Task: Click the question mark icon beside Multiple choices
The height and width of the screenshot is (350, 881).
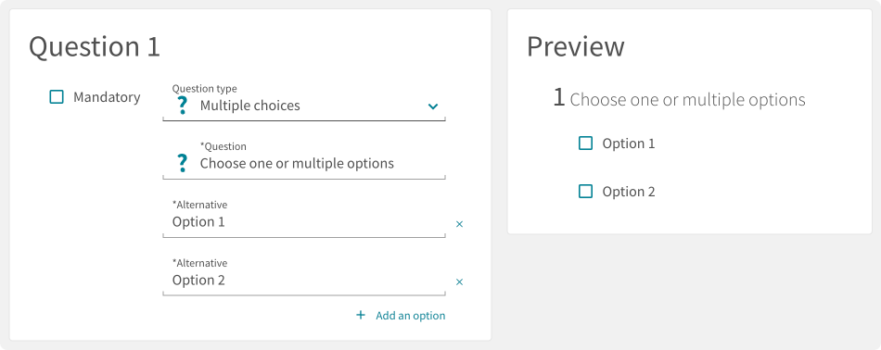Action: tap(182, 106)
